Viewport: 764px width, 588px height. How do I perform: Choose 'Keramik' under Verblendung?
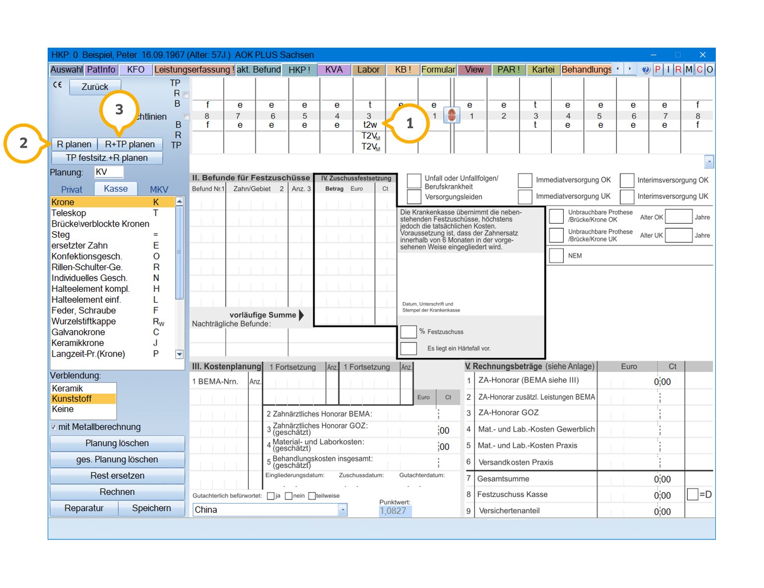pyautogui.click(x=84, y=388)
